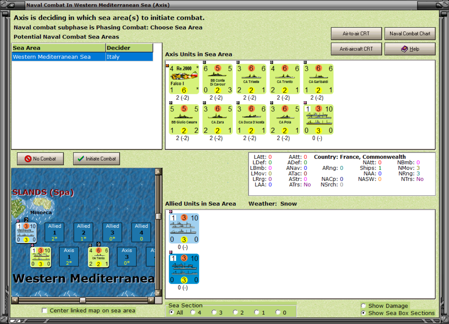Click the map scroll up arrow
Viewport: 449px width, 324px height.
click(x=158, y=171)
